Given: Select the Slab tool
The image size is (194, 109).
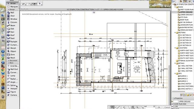Looking at the screenshot, I should click(x=13, y=28).
